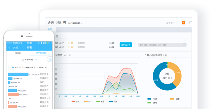Toggle the 利润 series in trend chart legend
Viewport: 213px width, 109px height.
(113, 101)
